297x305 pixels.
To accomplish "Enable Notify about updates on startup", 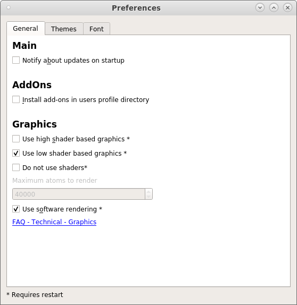I will click(16, 60).
